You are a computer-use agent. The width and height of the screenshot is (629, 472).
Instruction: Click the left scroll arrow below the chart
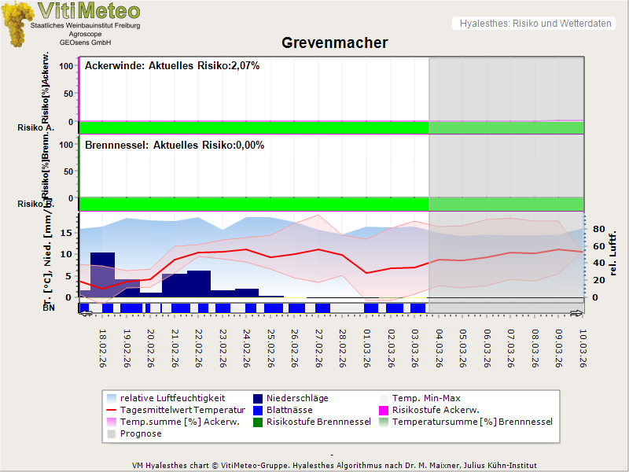click(x=85, y=313)
